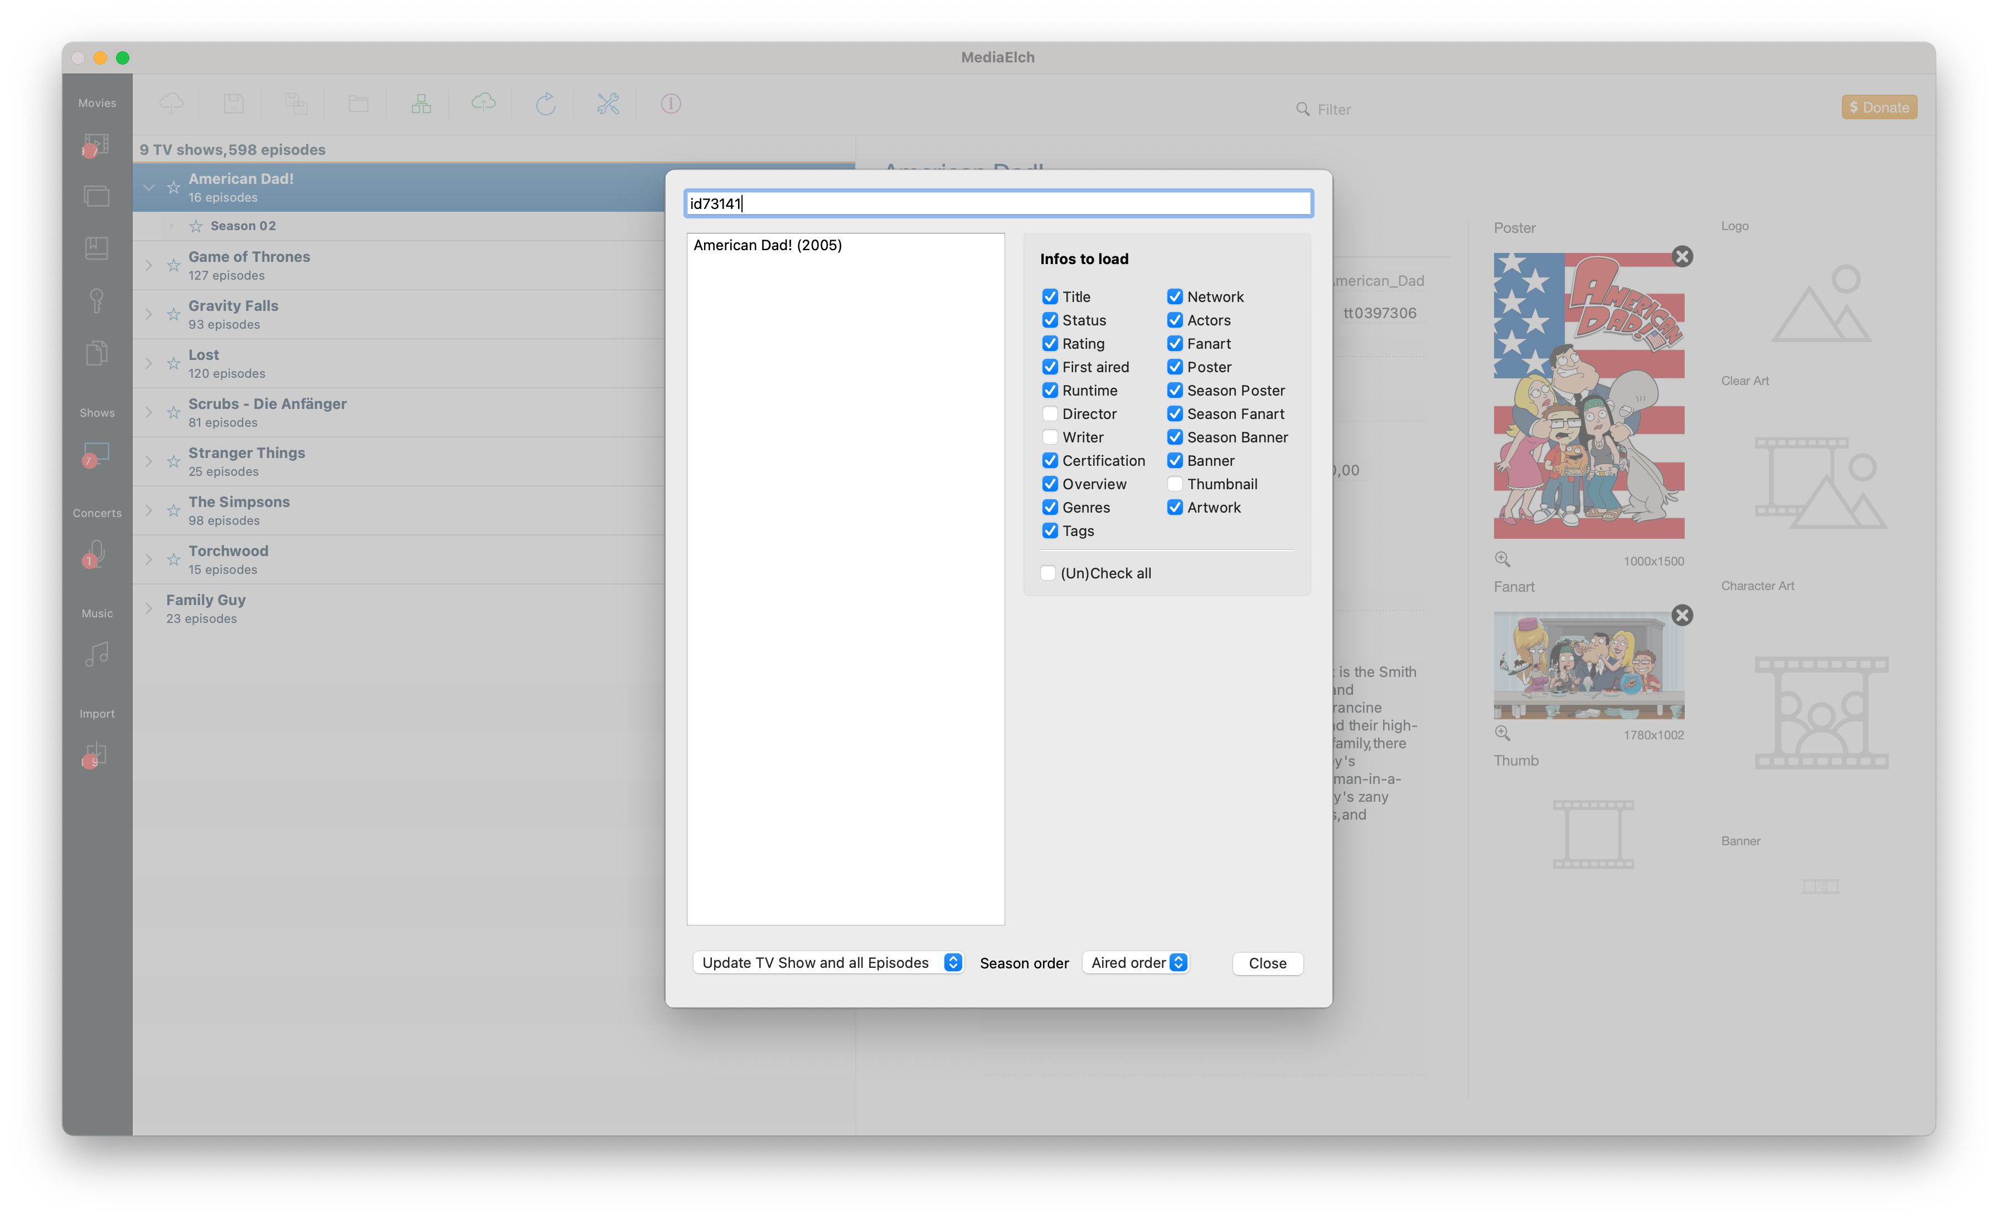1998x1218 pixels.
Task: Open the Update TV Show and all Episodes dropdown
Action: 829,963
